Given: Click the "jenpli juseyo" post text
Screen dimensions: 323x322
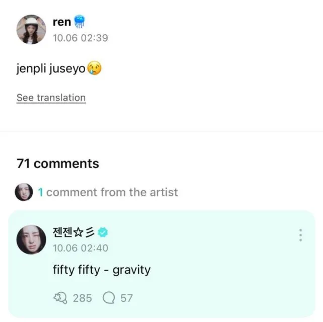Looking at the screenshot, I should [x=51, y=68].
